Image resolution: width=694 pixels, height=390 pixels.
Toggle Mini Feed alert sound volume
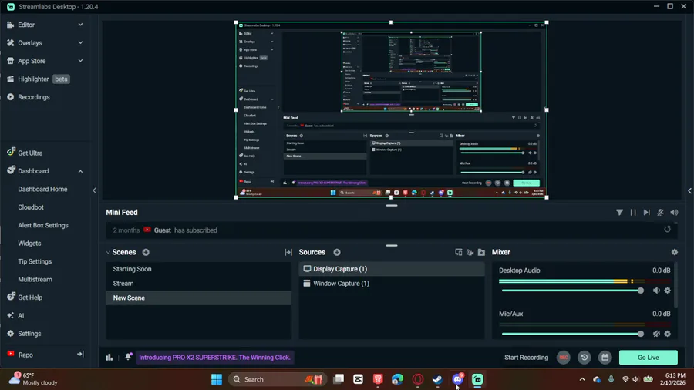coord(674,213)
